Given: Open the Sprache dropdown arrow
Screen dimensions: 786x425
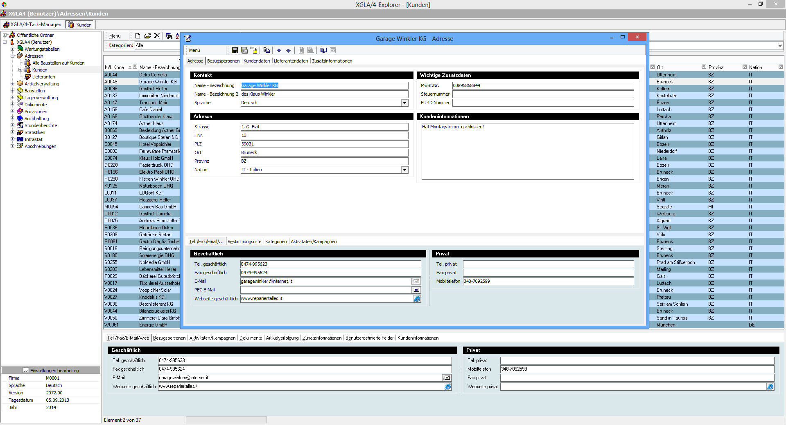Looking at the screenshot, I should [x=404, y=103].
